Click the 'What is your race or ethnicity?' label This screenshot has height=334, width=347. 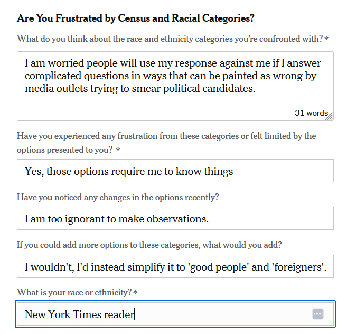[74, 292]
